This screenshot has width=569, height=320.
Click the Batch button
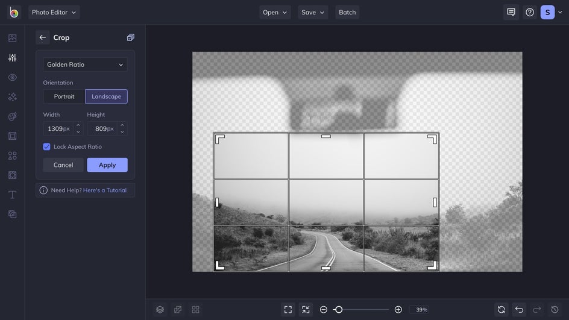(347, 12)
